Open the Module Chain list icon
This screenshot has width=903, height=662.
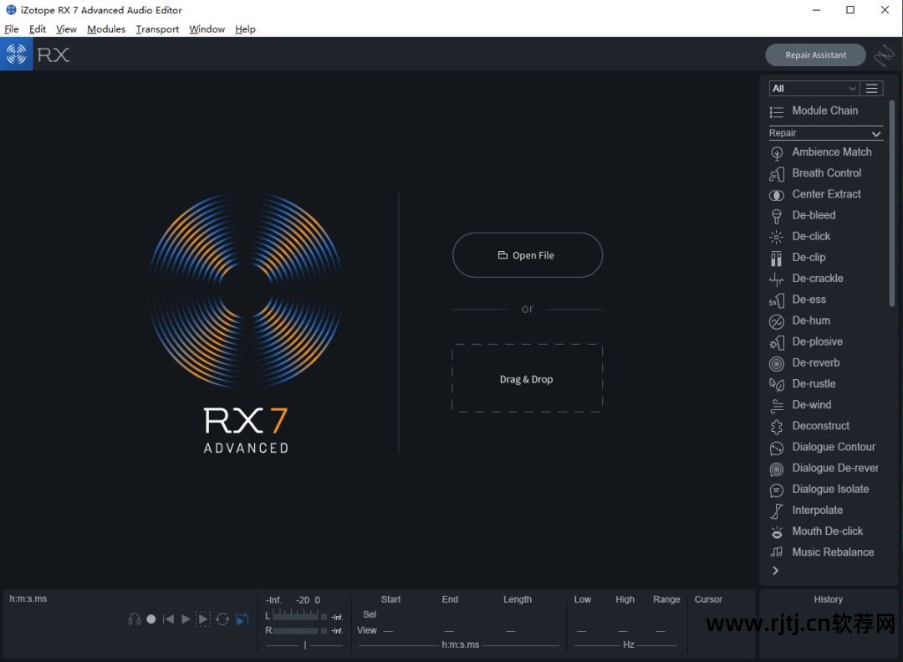tap(776, 112)
